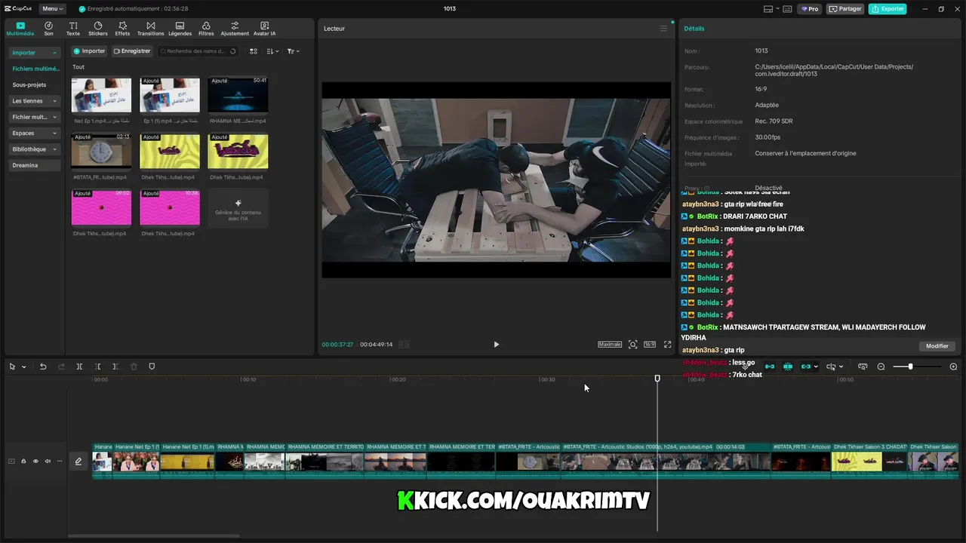Click the cover edit pencil button
Viewport: 966px width, 543px height.
coord(78,462)
